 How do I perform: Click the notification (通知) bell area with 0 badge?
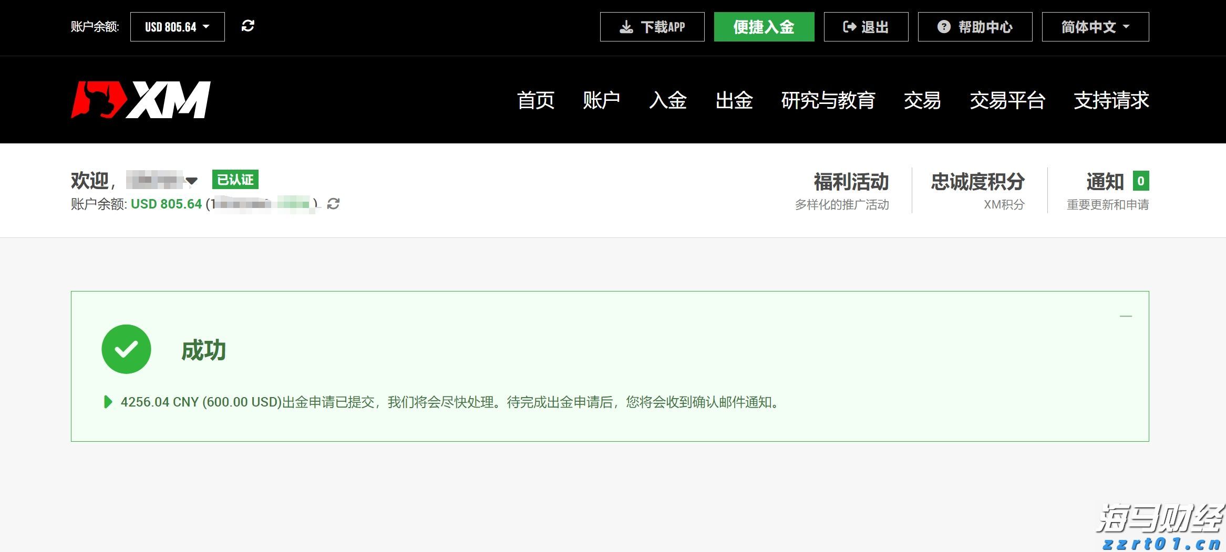1115,182
